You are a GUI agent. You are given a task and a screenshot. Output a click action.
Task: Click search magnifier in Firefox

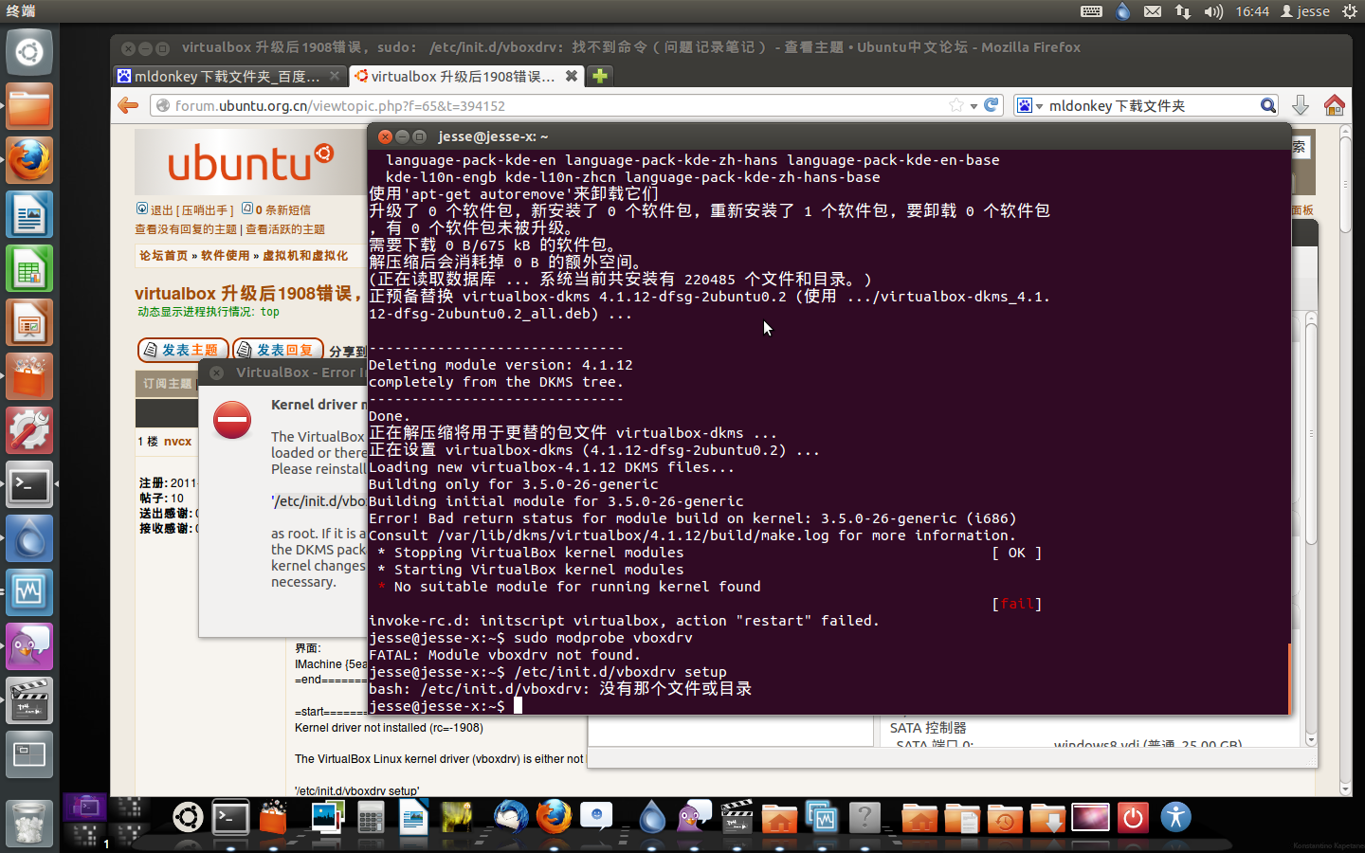tap(1267, 105)
